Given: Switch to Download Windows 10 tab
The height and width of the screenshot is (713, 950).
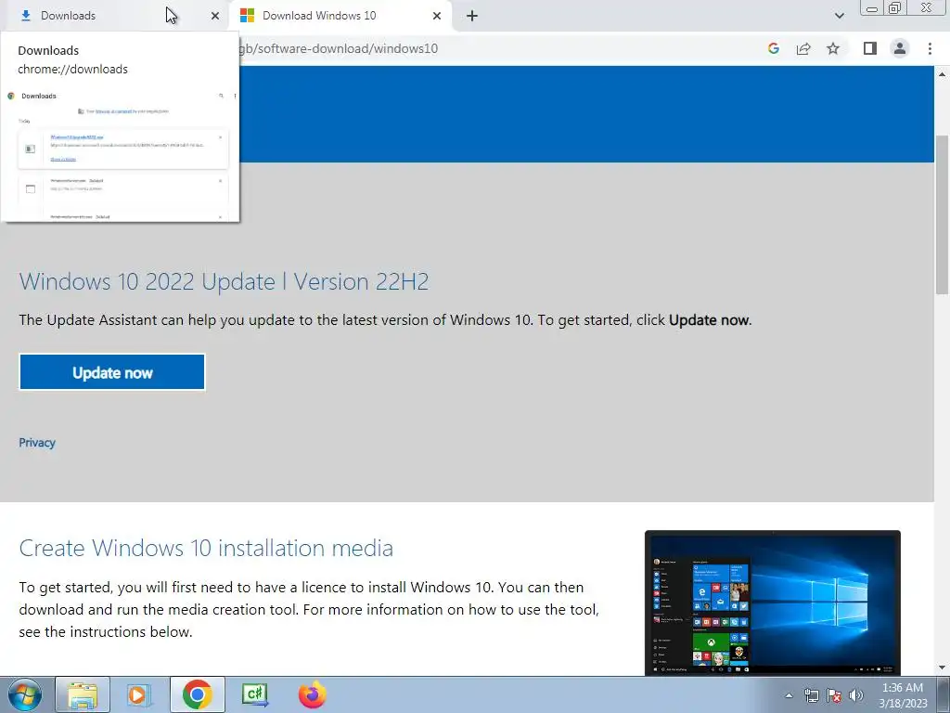Looking at the screenshot, I should click(x=340, y=16).
